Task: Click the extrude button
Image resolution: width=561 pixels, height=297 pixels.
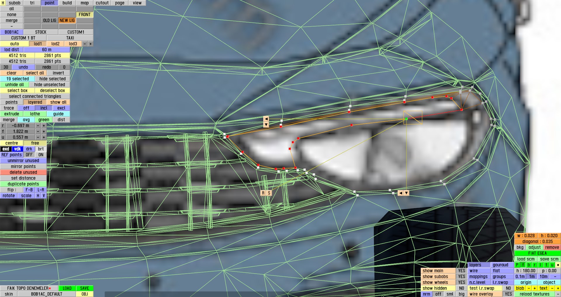Action: pyautogui.click(x=12, y=114)
